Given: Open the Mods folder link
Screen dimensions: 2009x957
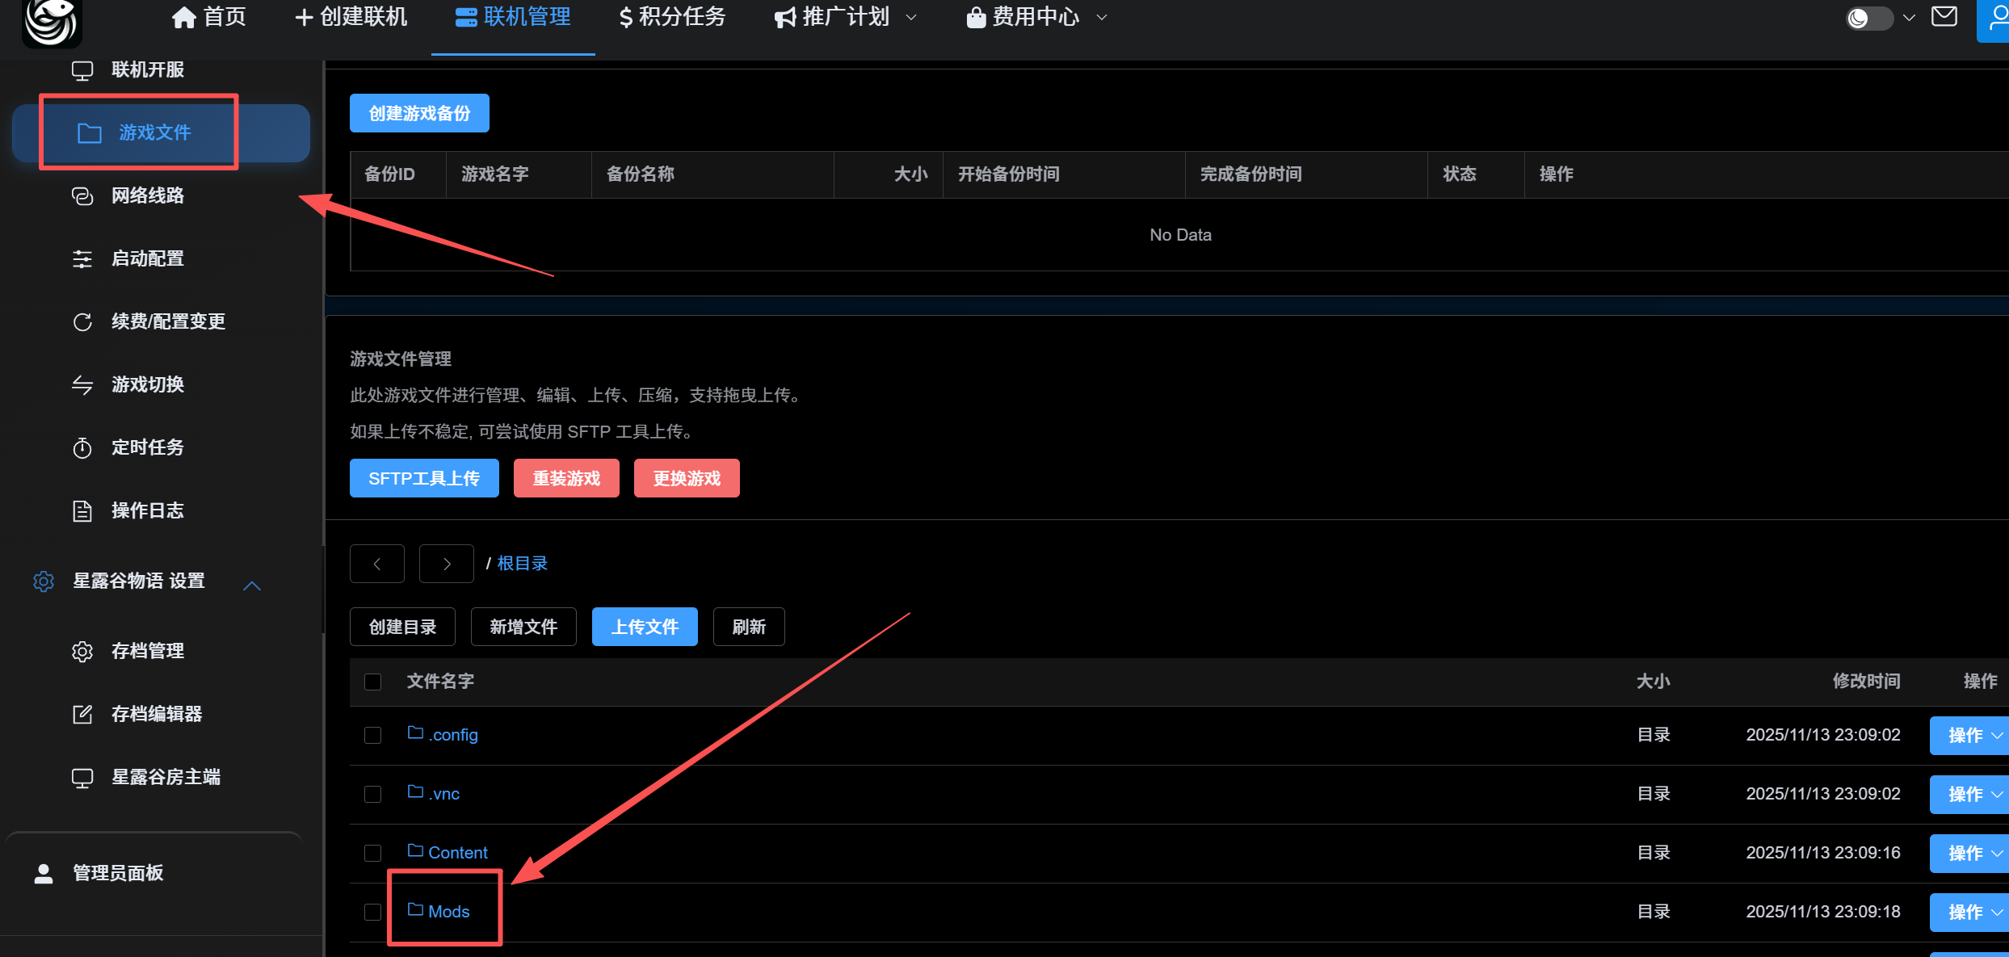Looking at the screenshot, I should tap(448, 912).
